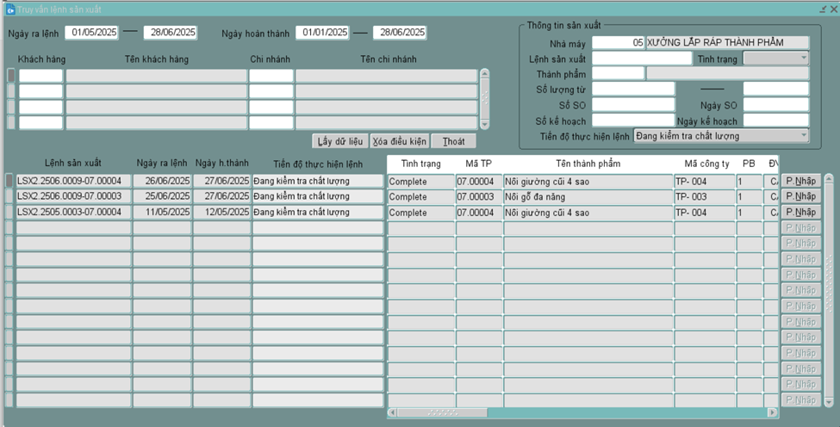Image resolution: width=840 pixels, height=427 pixels.
Task: Select row marker for LSX2.2506.0009-07.00003
Action: [x=9, y=196]
